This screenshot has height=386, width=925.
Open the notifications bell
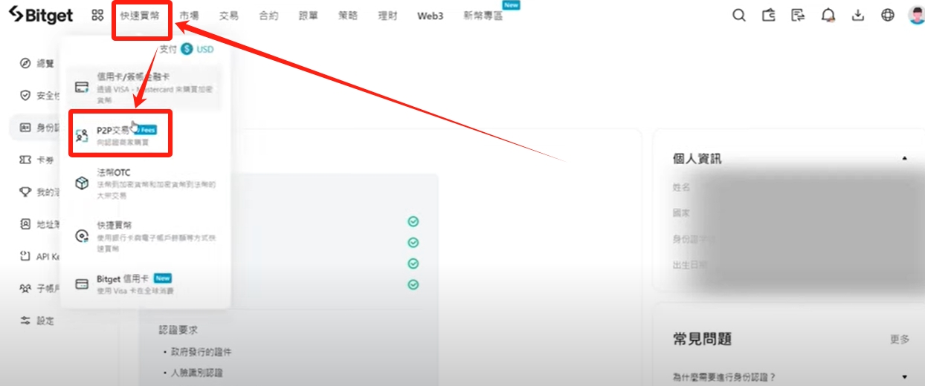[828, 15]
